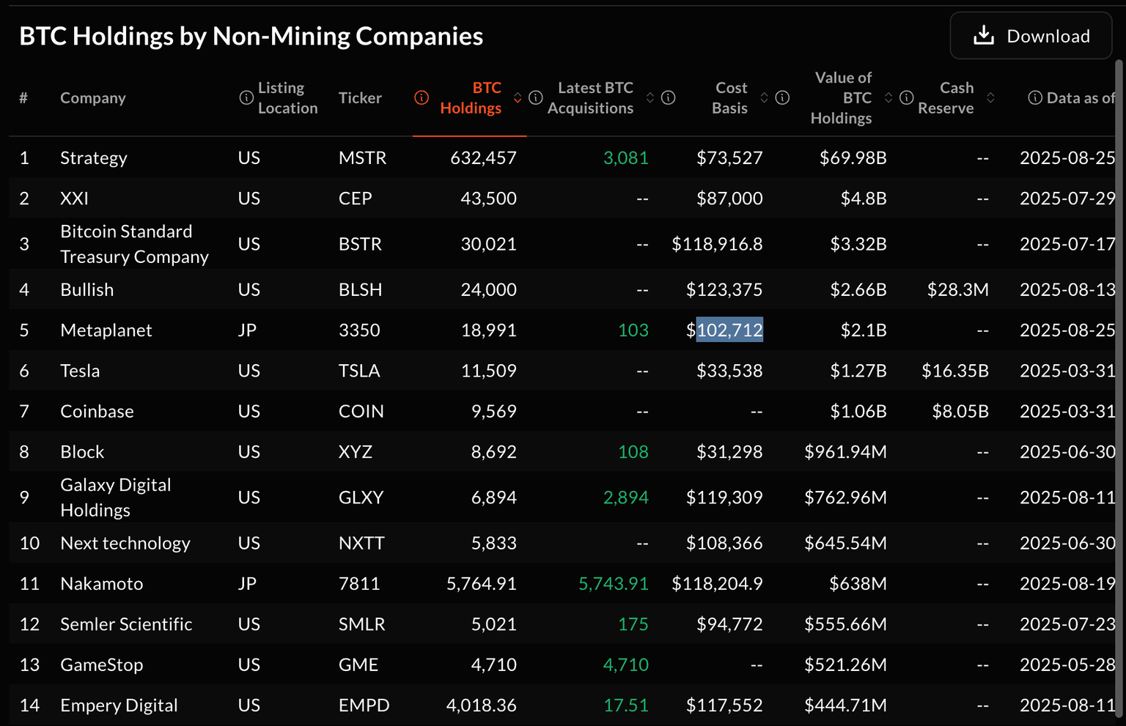This screenshot has width=1126, height=726.
Task: Click the Tesla company name
Action: [80, 371]
